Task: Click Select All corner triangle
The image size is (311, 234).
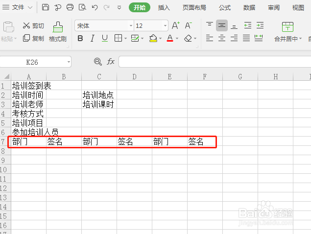Action: tap(7, 76)
